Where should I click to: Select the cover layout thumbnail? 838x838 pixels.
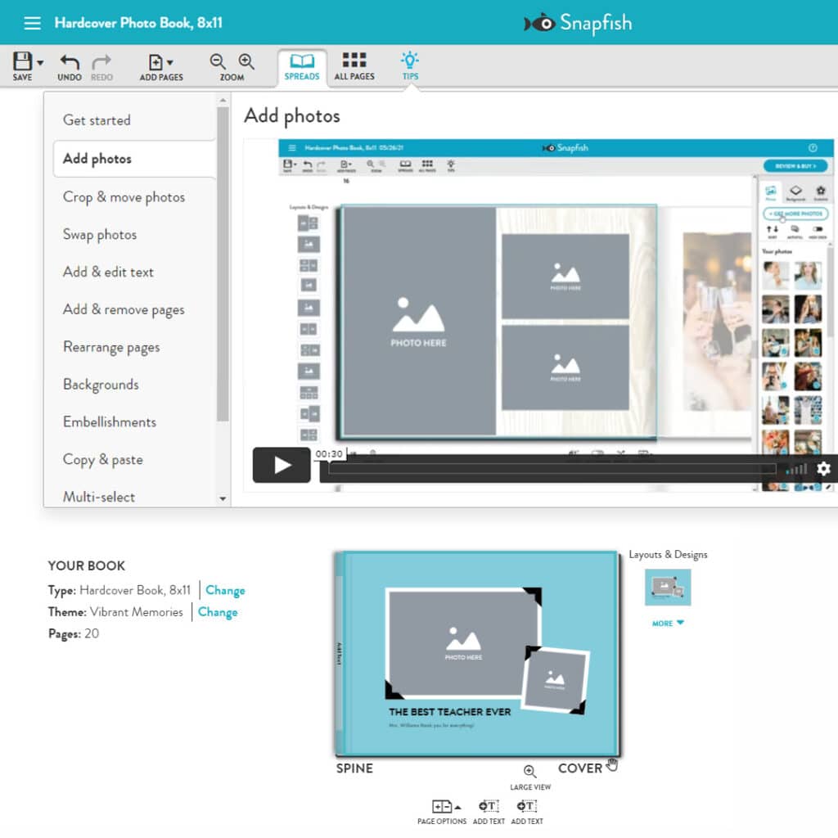click(668, 587)
